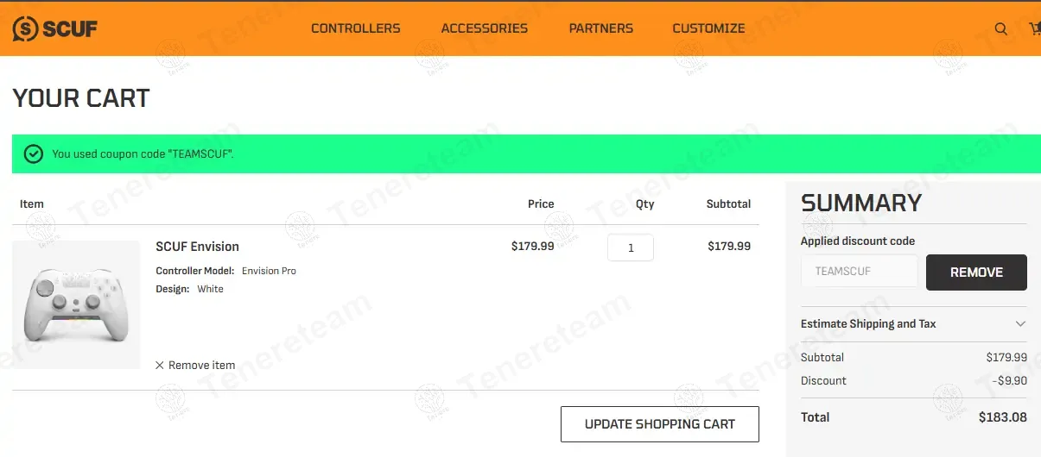Click the applied discount code field
This screenshot has height=457, width=1041.
point(859,272)
